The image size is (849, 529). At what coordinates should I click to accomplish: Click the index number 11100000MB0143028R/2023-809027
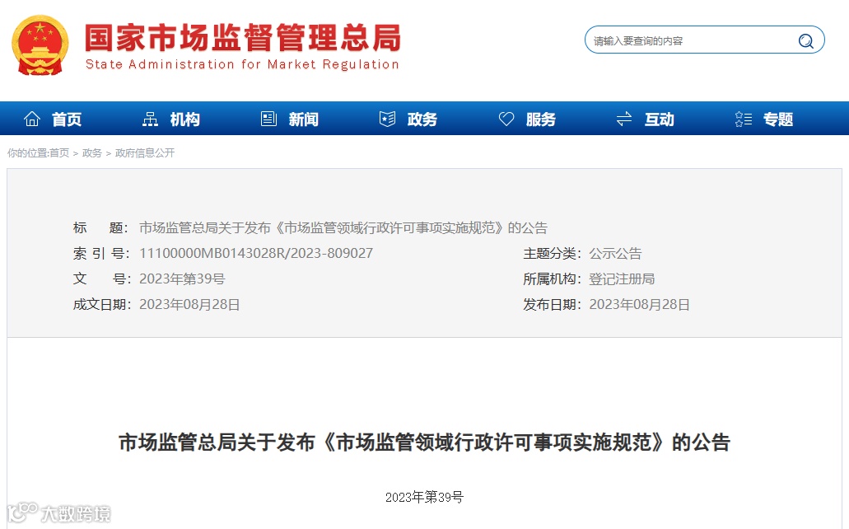click(x=256, y=253)
